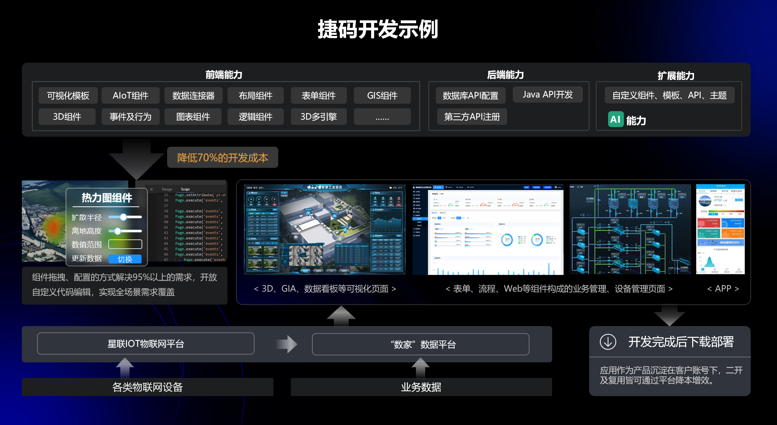Select the 可视化模板 capability box
Image resolution: width=777 pixels, height=425 pixels.
click(x=68, y=96)
